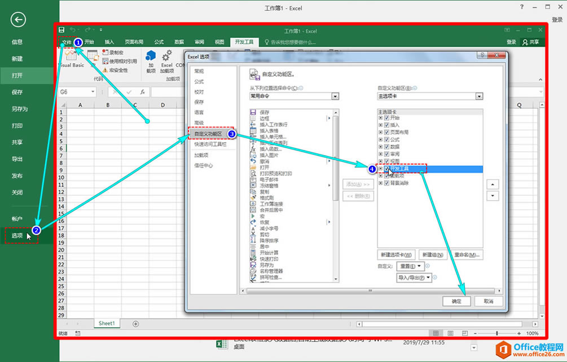Click the 重命名 button
The height and width of the screenshot is (362, 567).
click(467, 255)
